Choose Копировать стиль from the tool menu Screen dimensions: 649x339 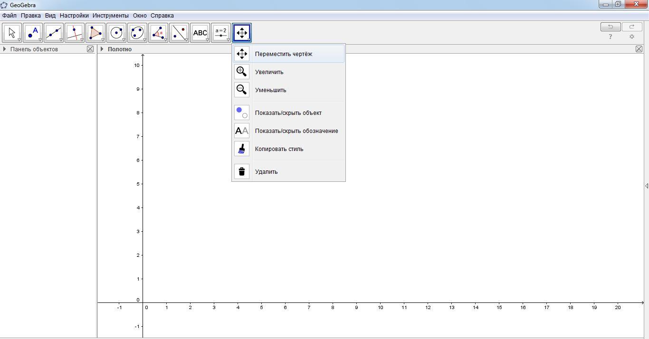click(x=289, y=149)
